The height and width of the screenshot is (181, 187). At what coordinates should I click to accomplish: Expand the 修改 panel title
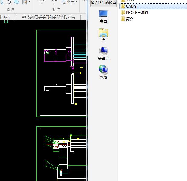tap(11, 10)
